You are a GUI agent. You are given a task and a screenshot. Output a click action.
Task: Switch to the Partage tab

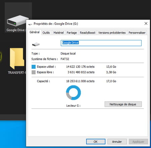[x=72, y=33]
